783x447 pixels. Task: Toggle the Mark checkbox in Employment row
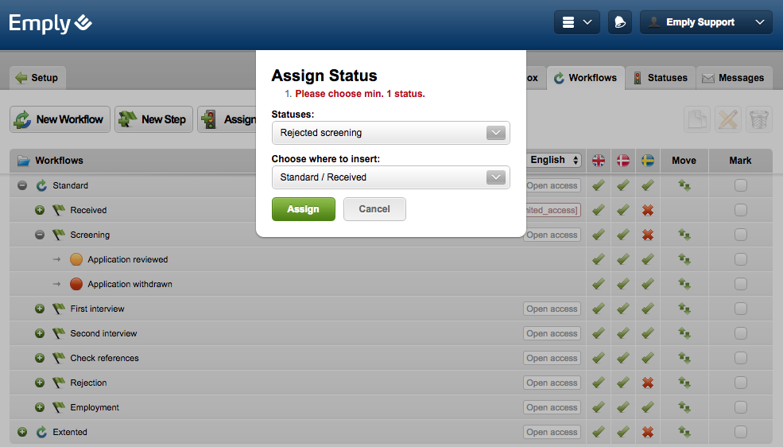pyautogui.click(x=741, y=407)
